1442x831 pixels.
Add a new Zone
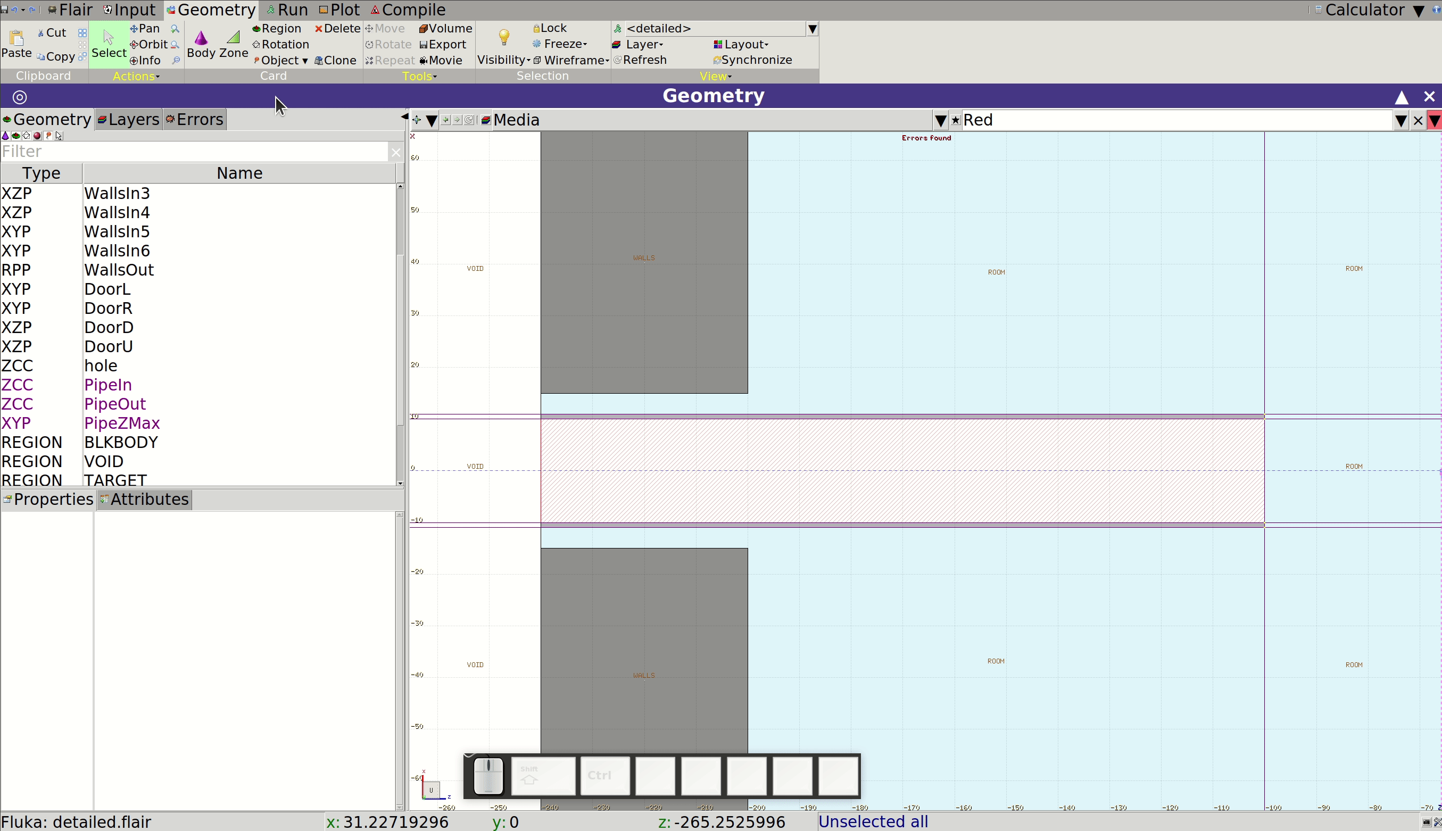[234, 44]
